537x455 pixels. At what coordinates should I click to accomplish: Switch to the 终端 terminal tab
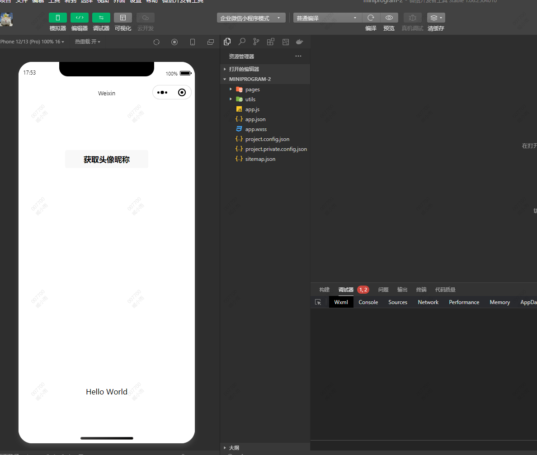click(421, 290)
